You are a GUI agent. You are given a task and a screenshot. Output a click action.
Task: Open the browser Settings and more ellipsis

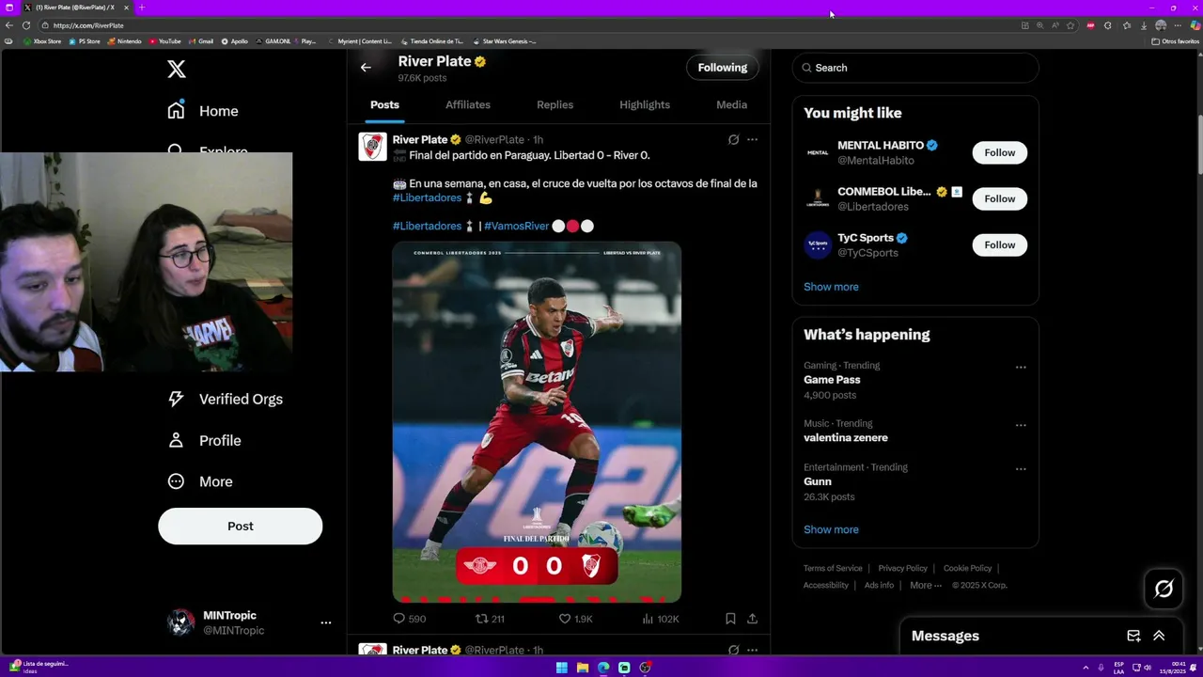[1178, 25]
